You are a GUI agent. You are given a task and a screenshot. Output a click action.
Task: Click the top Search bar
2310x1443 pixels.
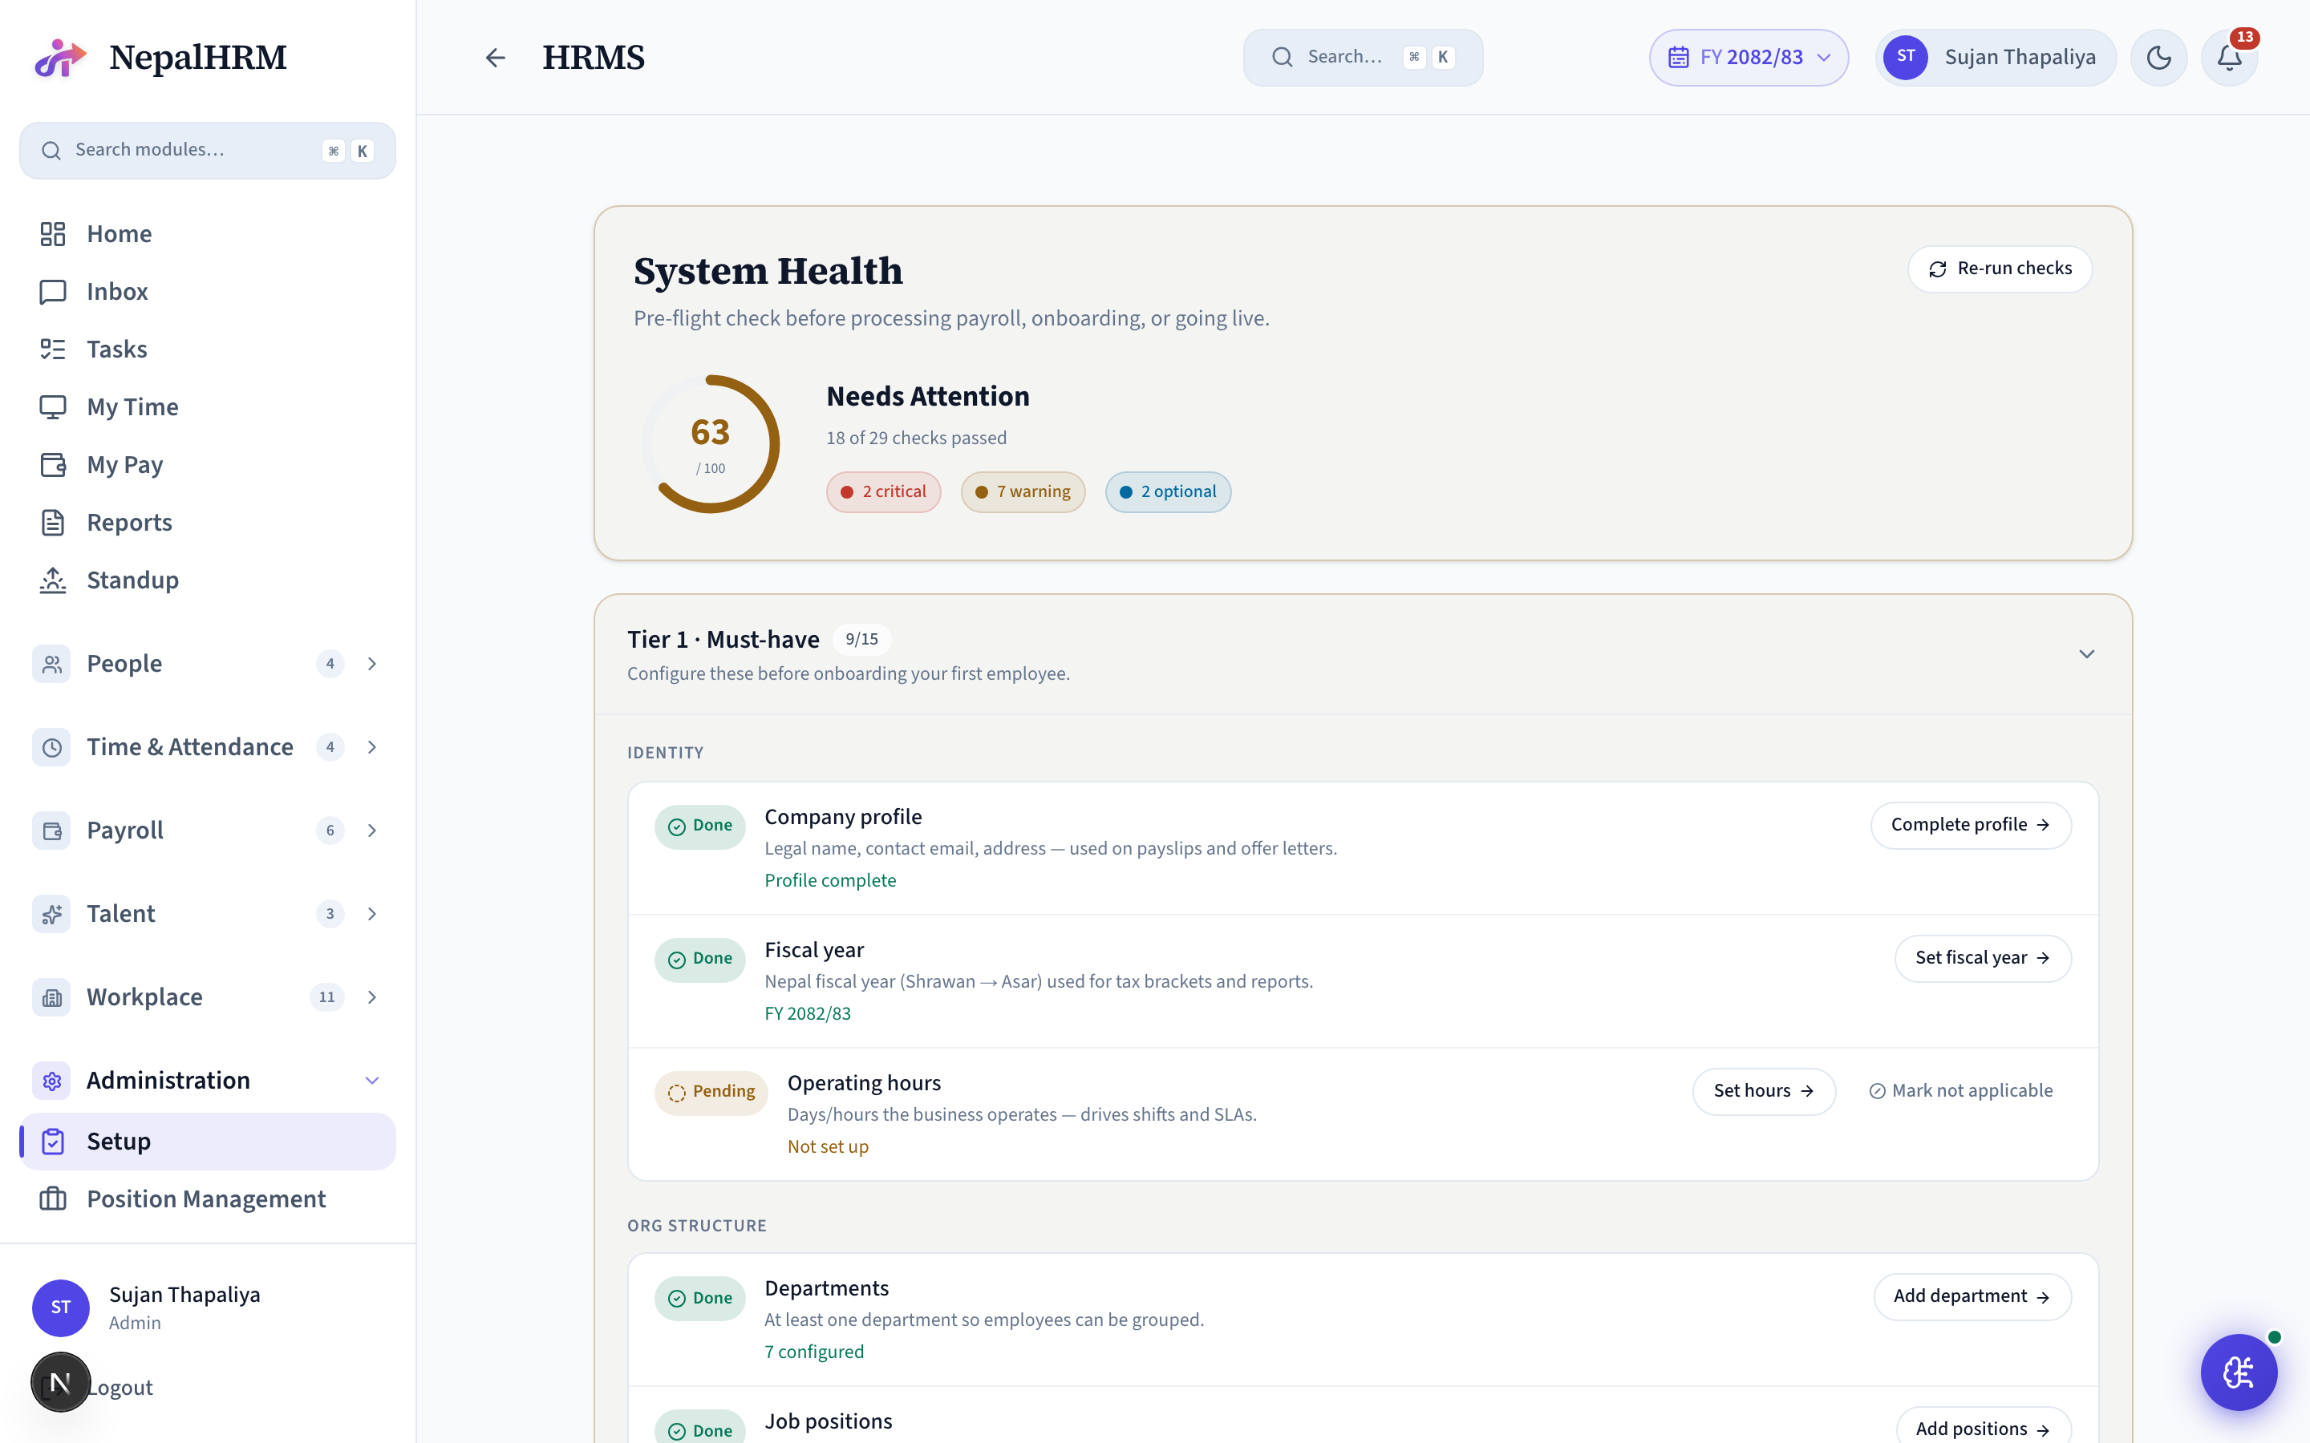(1362, 57)
